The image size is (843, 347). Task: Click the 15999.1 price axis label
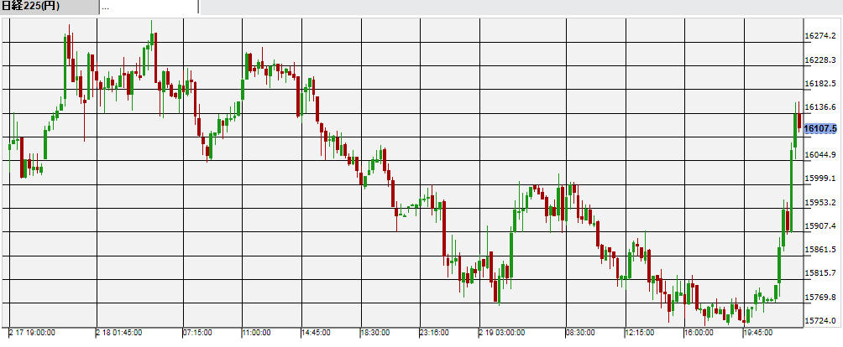[820, 179]
